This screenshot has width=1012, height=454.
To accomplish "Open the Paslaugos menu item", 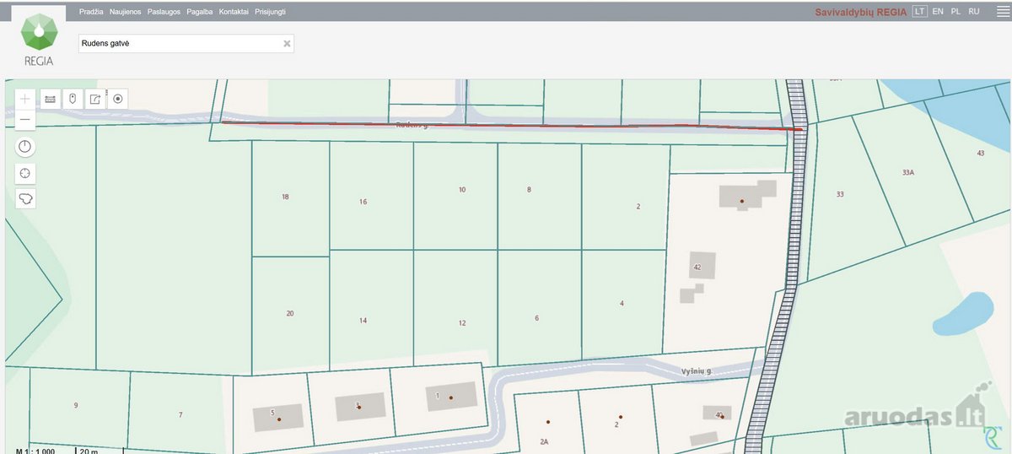I will click(164, 12).
